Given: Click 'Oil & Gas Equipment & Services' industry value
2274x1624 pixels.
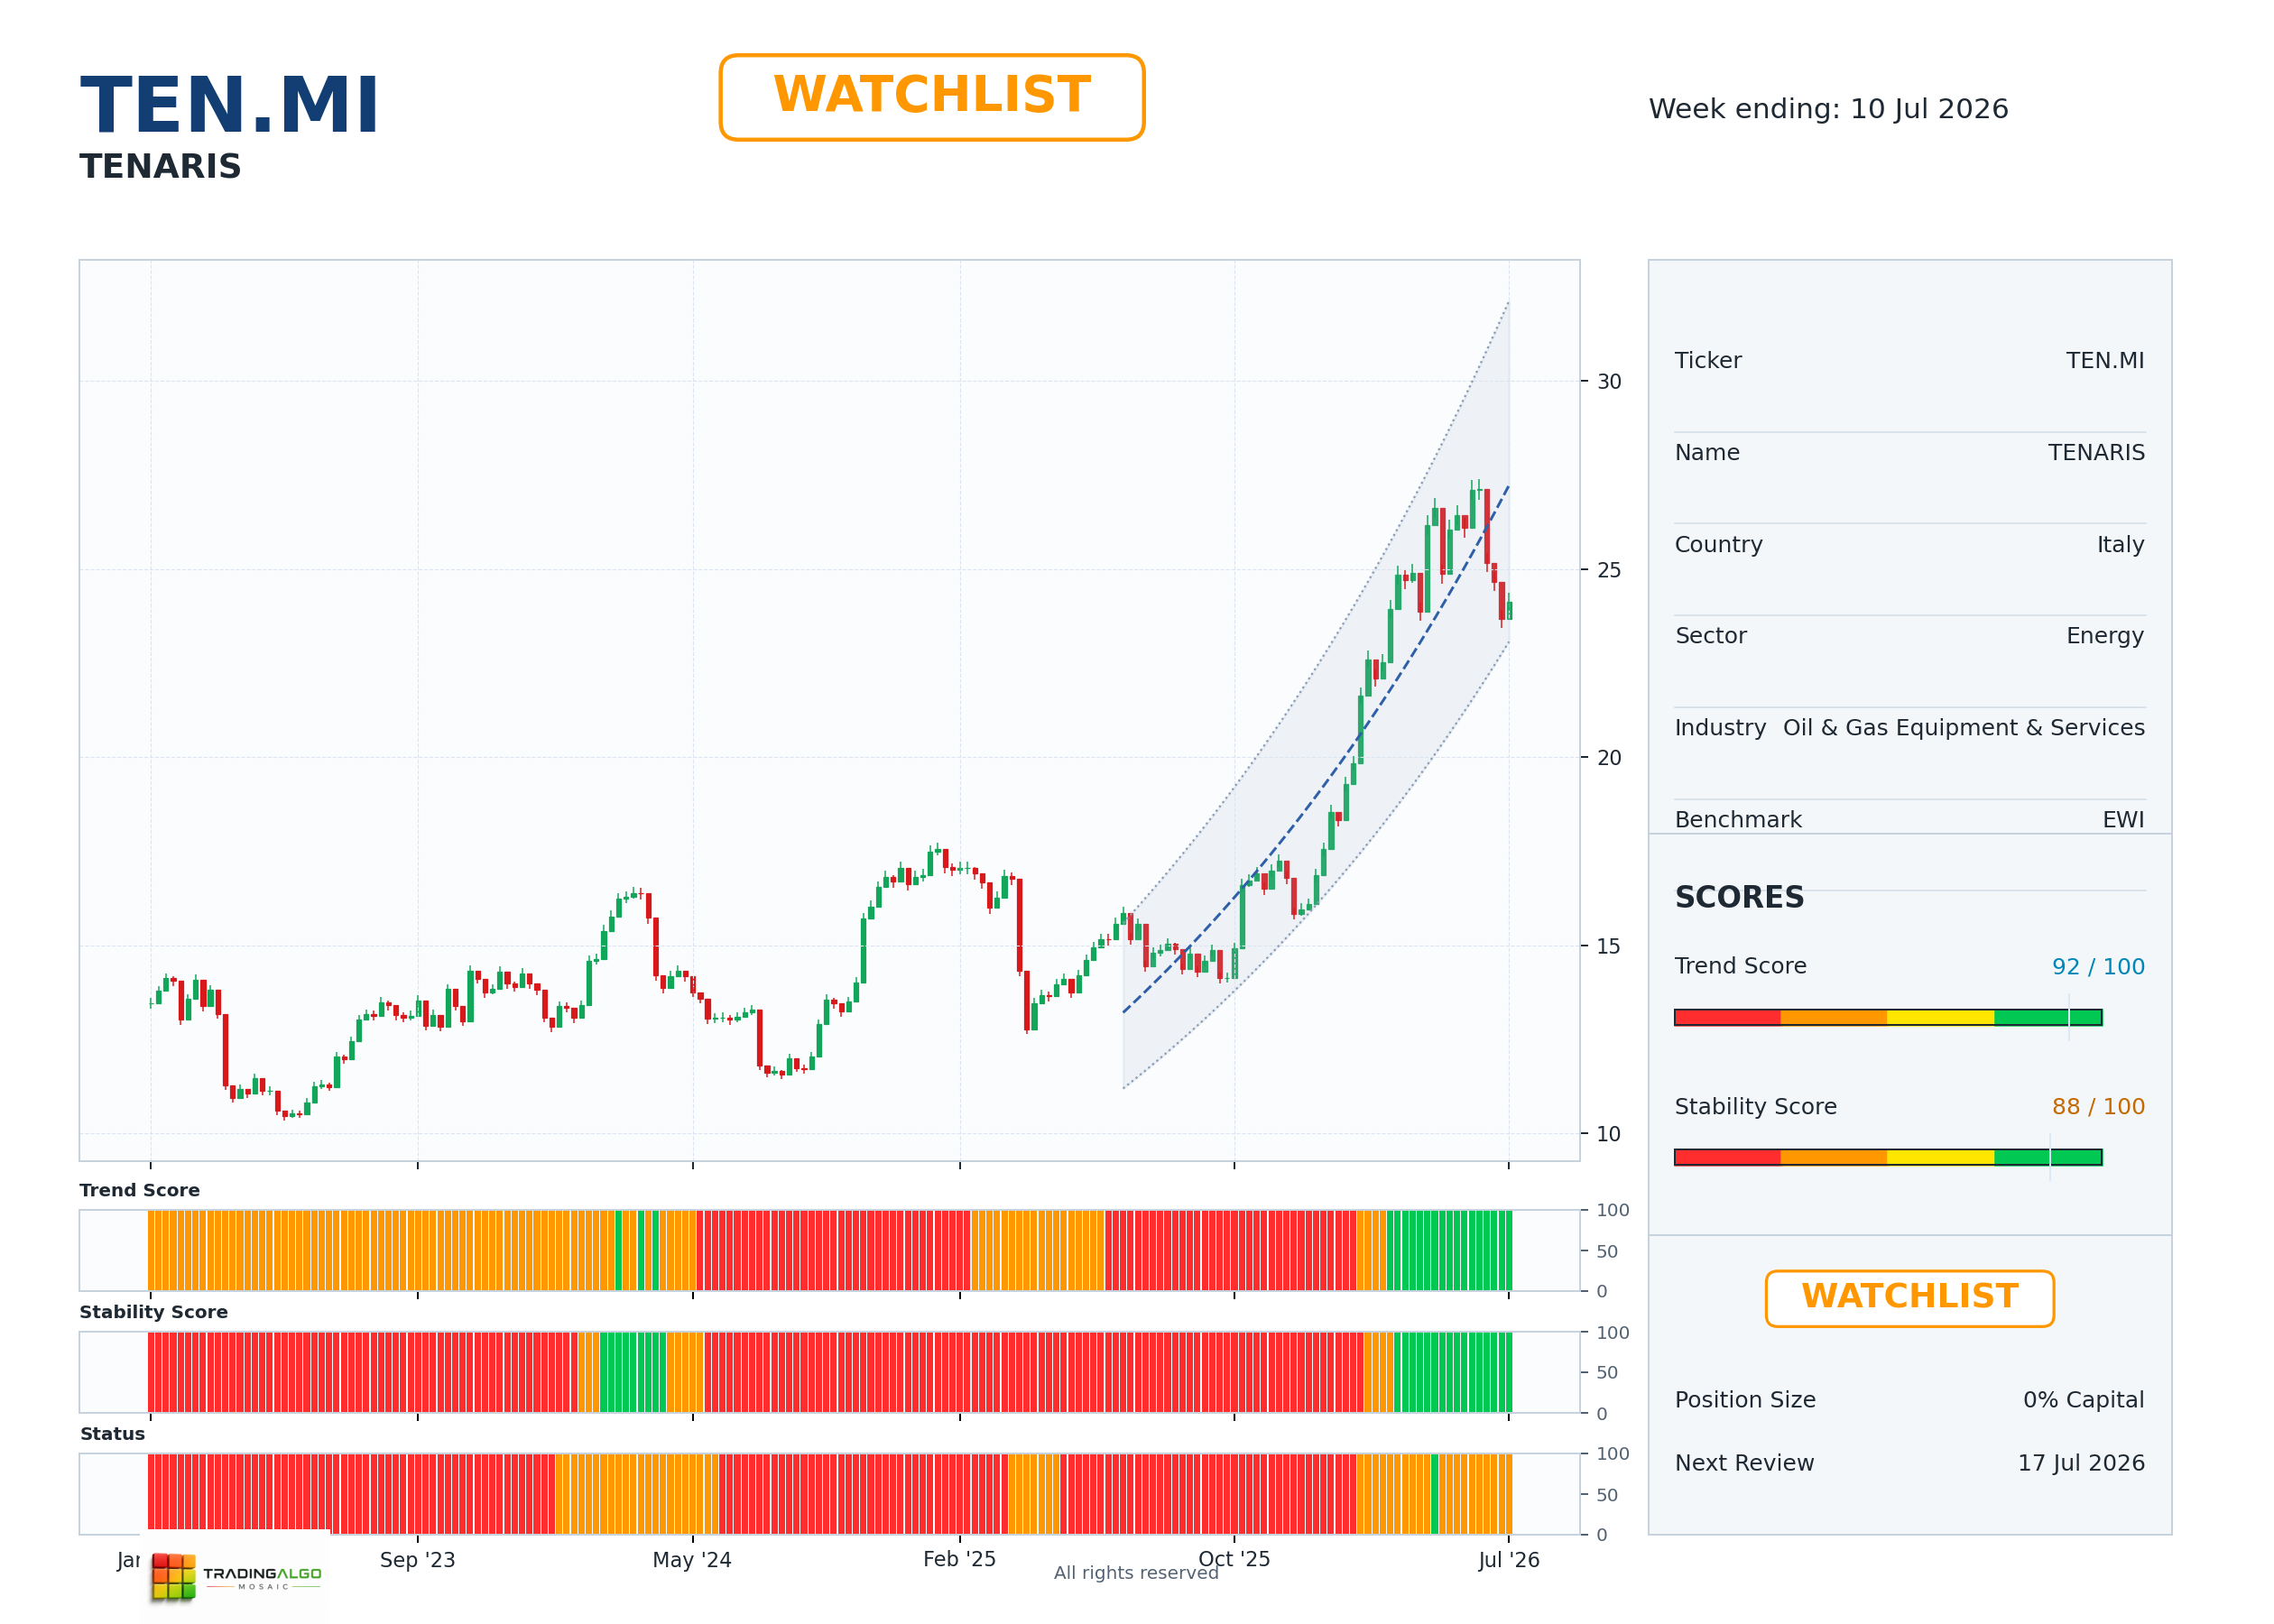Looking at the screenshot, I should [x=1963, y=728].
